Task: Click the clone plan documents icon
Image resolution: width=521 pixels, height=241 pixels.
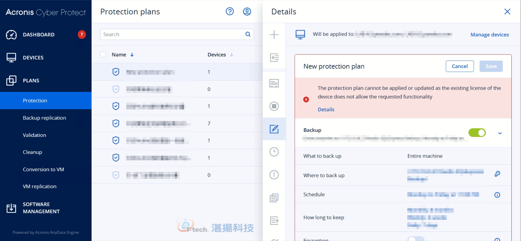Action: (x=274, y=198)
